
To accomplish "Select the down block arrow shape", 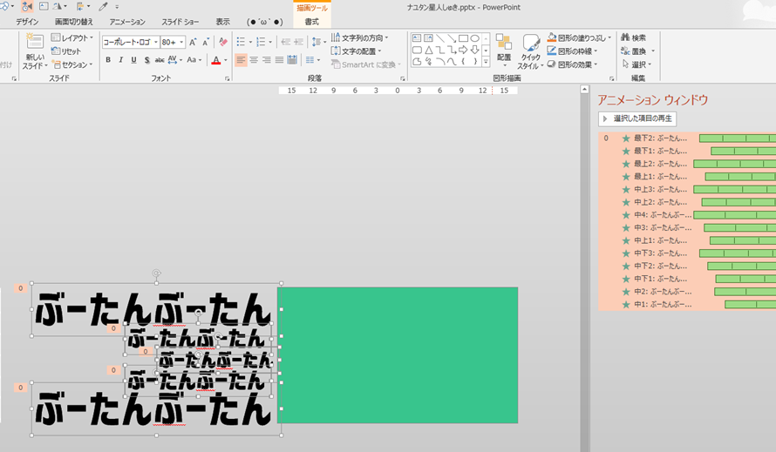I will (474, 50).
